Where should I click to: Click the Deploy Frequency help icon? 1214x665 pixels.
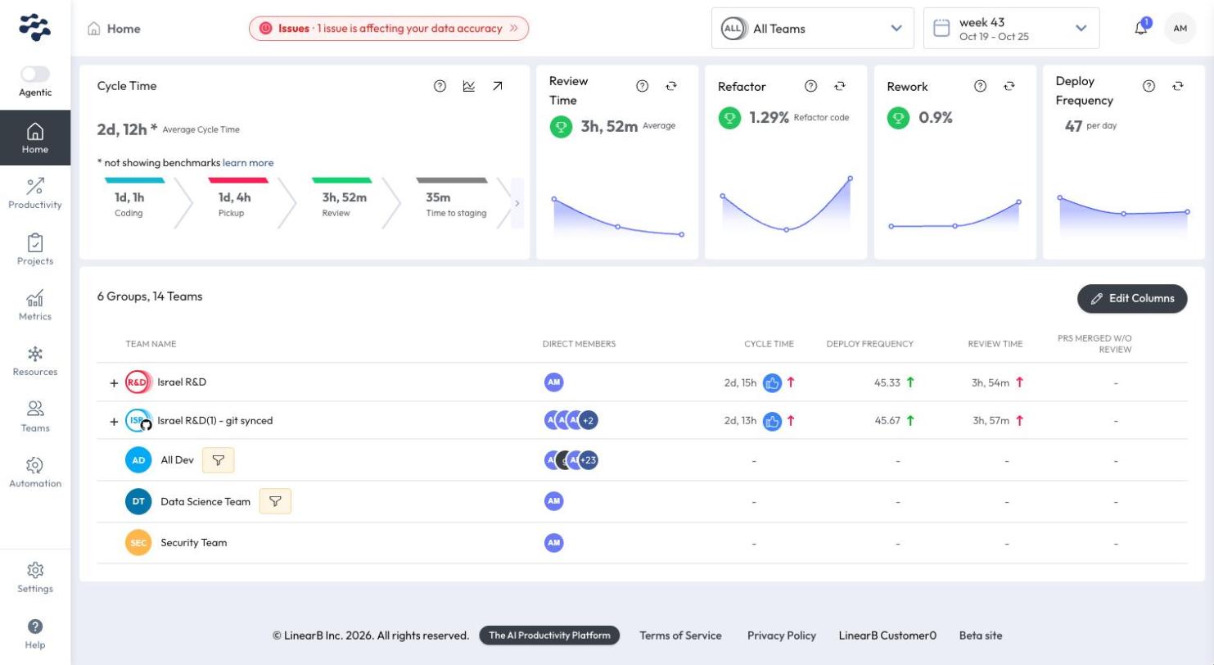(x=1149, y=86)
